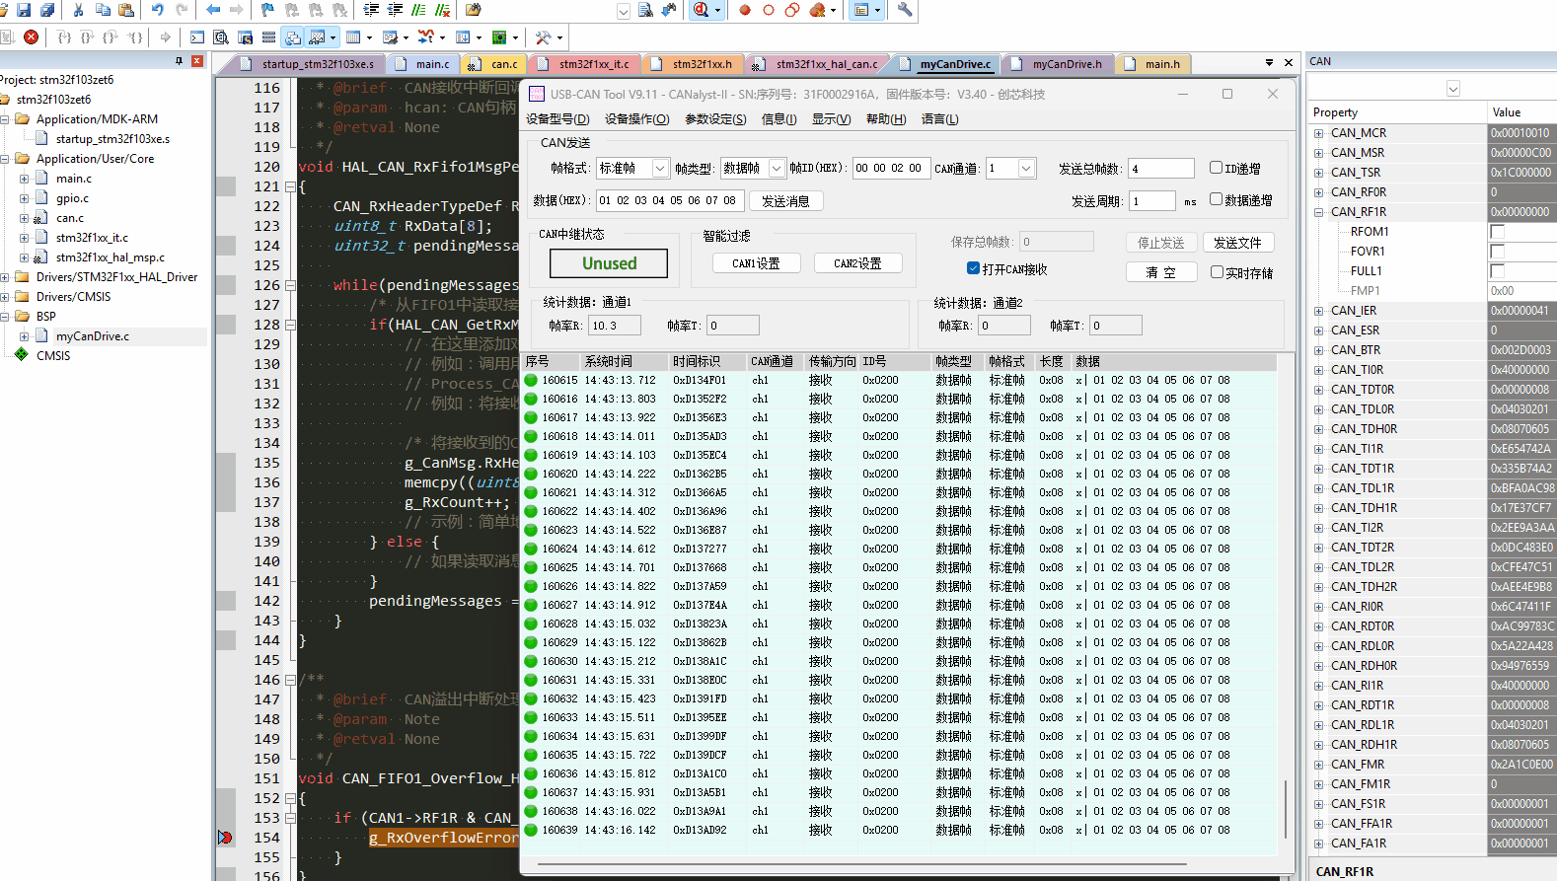This screenshot has height=881, width=1557.
Task: Click the 发送周期 input field
Action: [x=1152, y=200]
